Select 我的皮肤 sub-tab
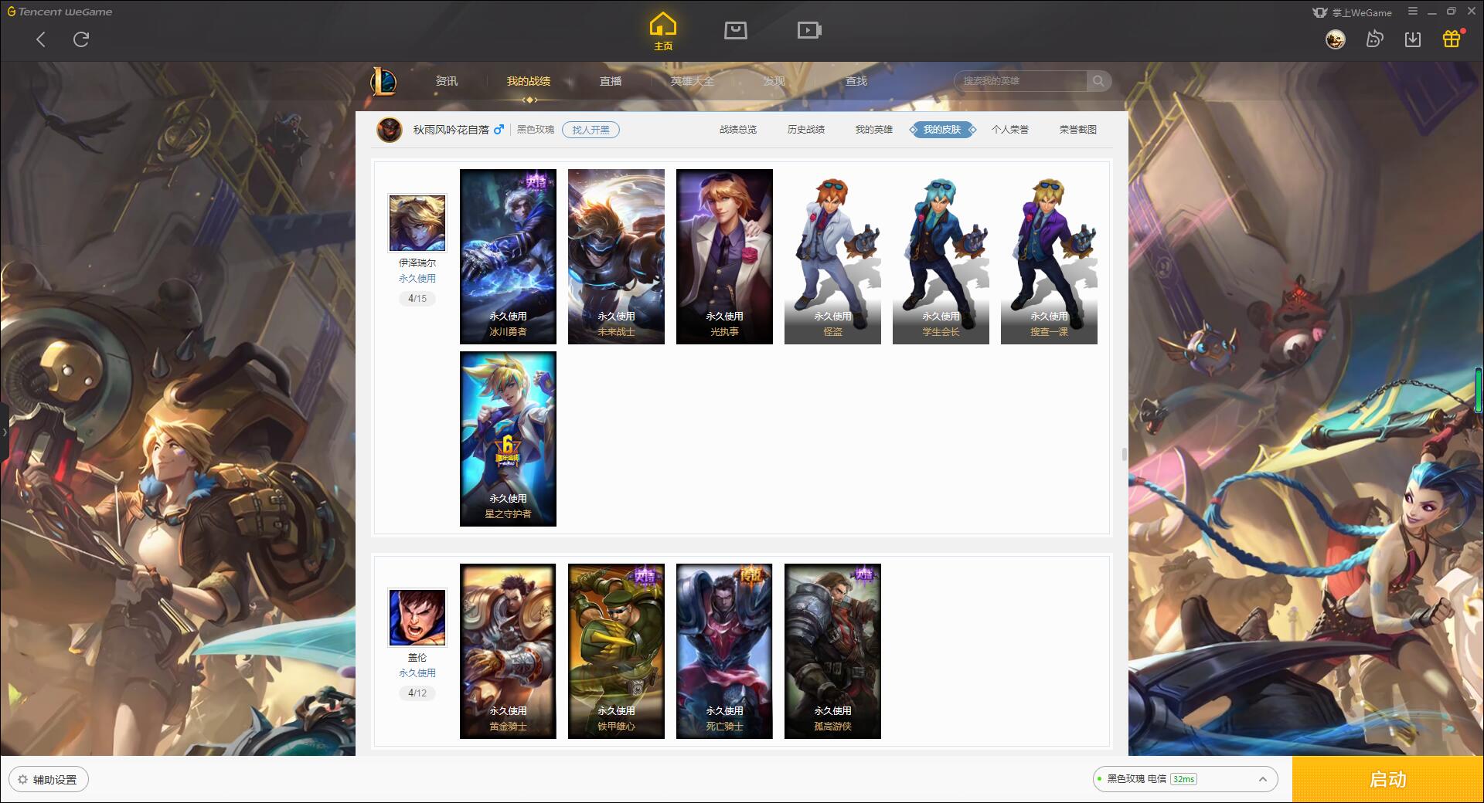 (942, 130)
